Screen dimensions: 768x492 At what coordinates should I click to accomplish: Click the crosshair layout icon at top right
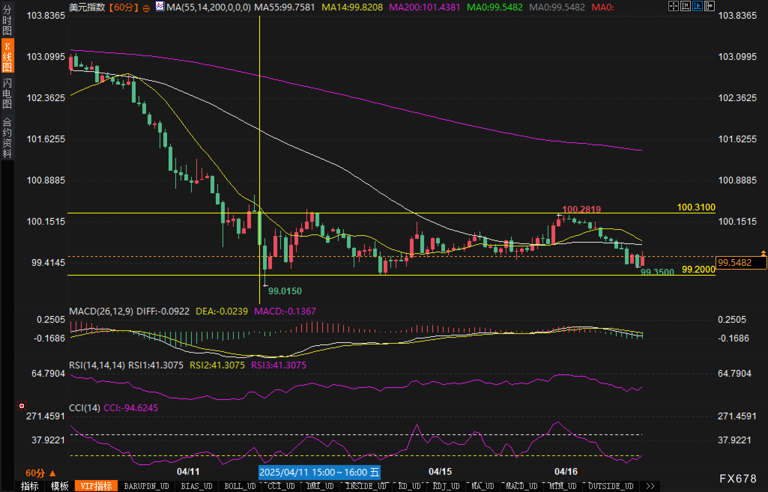tap(673, 6)
